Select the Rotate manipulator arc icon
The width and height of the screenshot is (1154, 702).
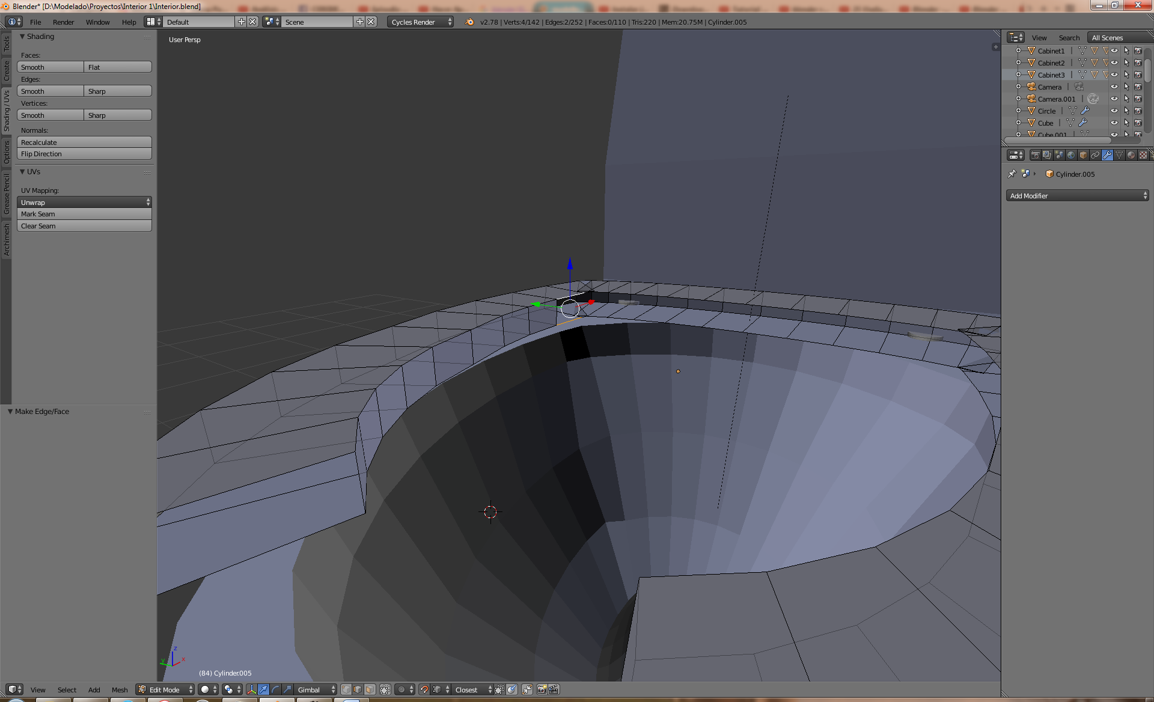coord(275,689)
